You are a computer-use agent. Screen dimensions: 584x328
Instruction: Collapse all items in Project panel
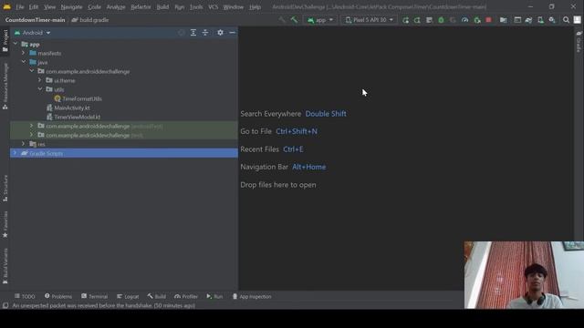pos(205,33)
